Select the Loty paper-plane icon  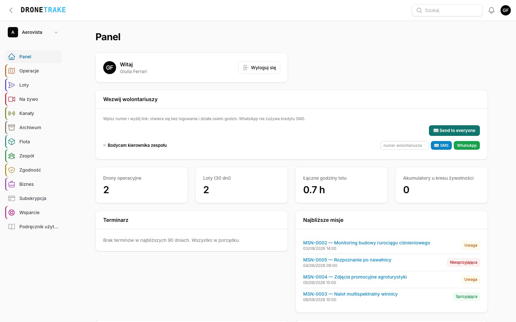tap(12, 85)
